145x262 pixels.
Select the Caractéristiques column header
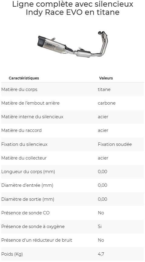24,78
